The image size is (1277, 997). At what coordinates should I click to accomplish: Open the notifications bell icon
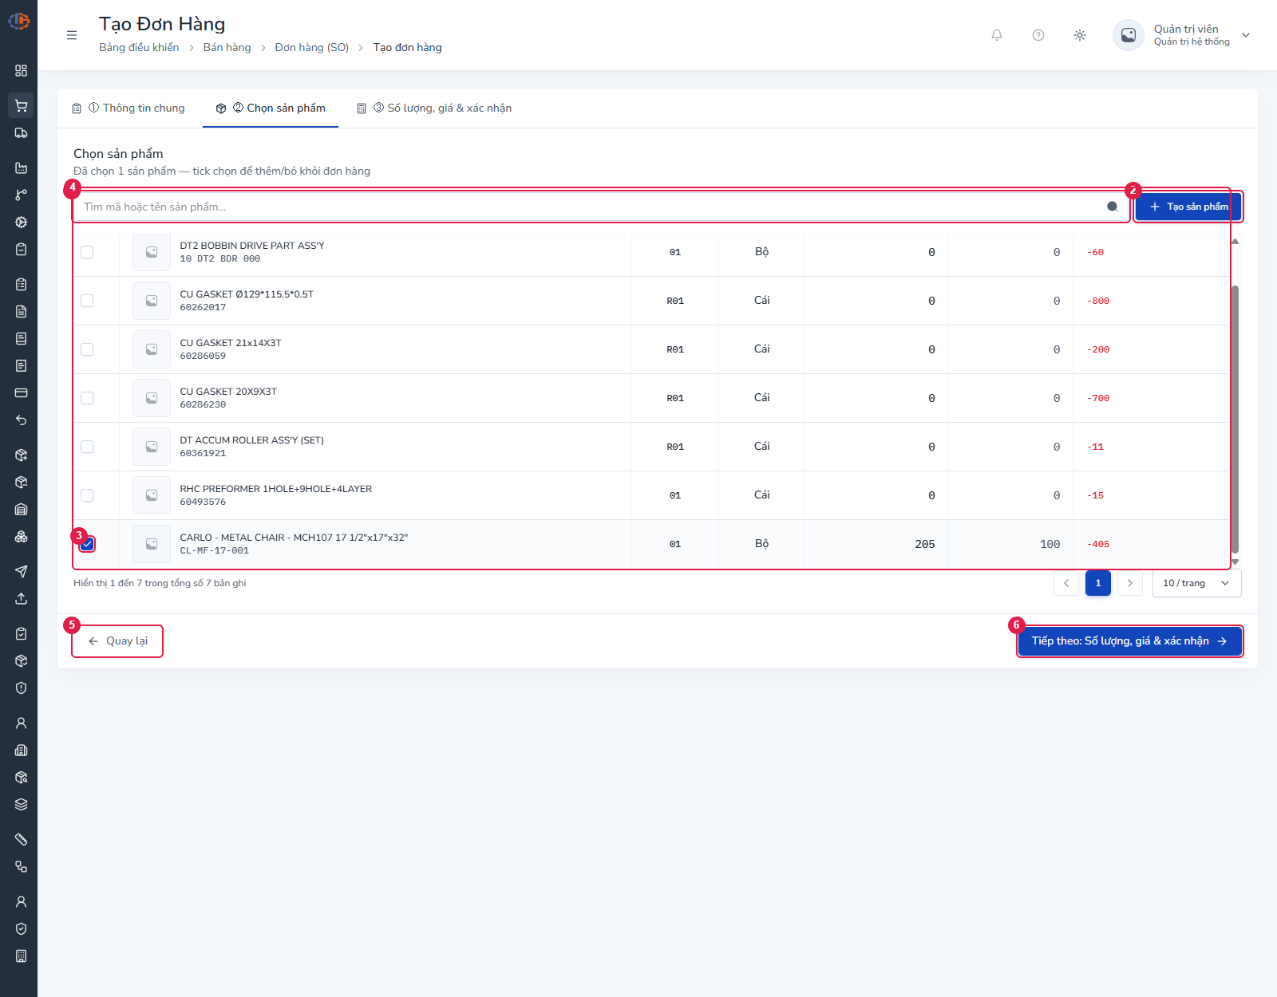(997, 35)
